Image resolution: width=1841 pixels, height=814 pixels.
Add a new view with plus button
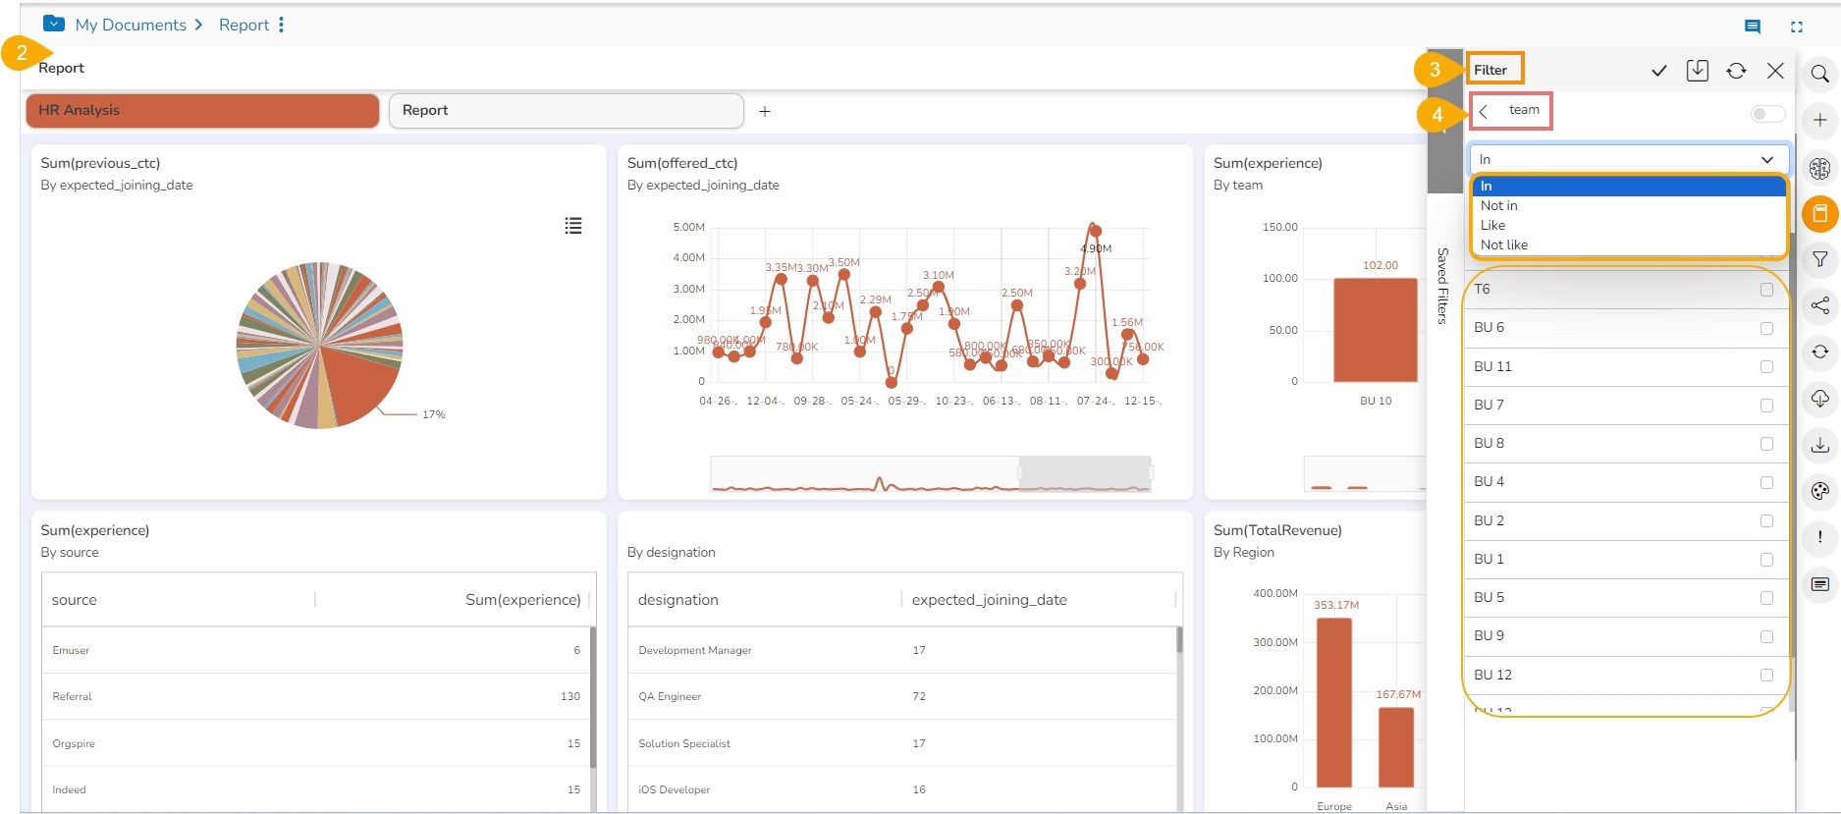pyautogui.click(x=765, y=112)
